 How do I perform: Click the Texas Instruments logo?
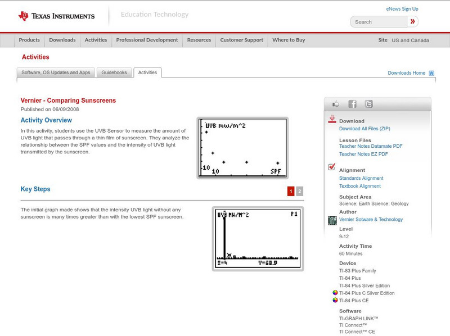pyautogui.click(x=57, y=16)
